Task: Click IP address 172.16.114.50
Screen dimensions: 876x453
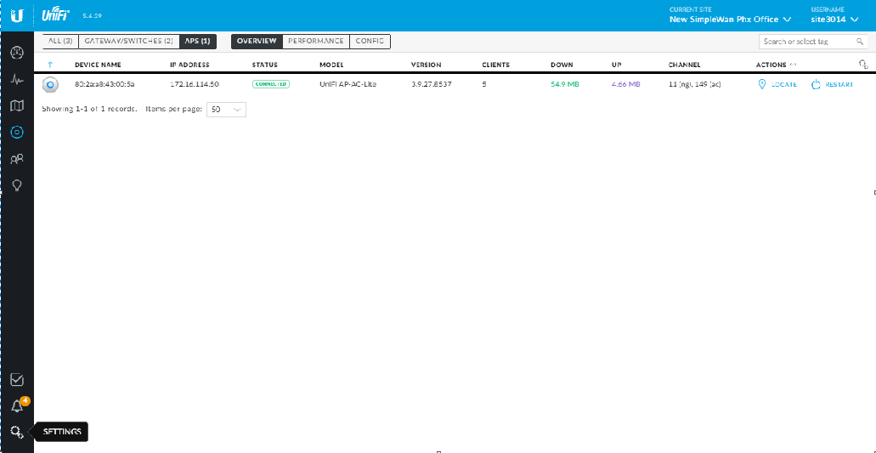Action: 195,84
